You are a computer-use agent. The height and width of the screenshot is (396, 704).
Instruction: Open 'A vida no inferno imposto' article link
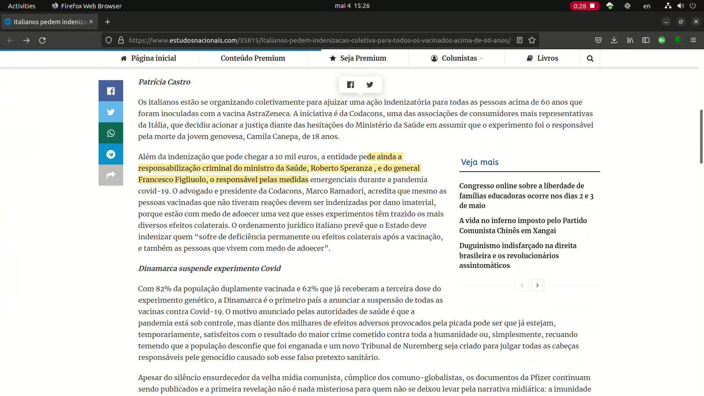pyautogui.click(x=523, y=226)
